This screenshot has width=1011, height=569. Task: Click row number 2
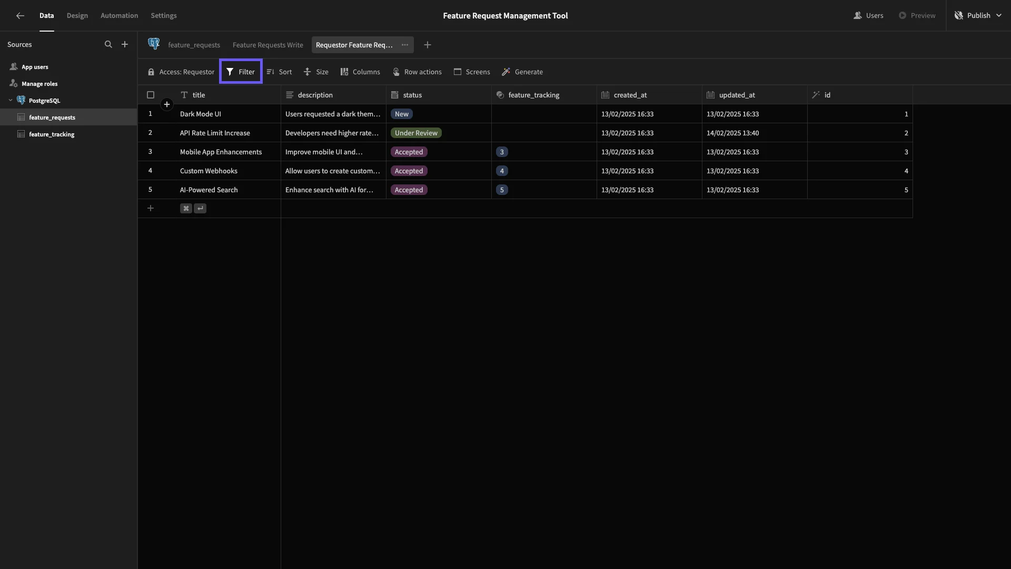click(x=150, y=133)
